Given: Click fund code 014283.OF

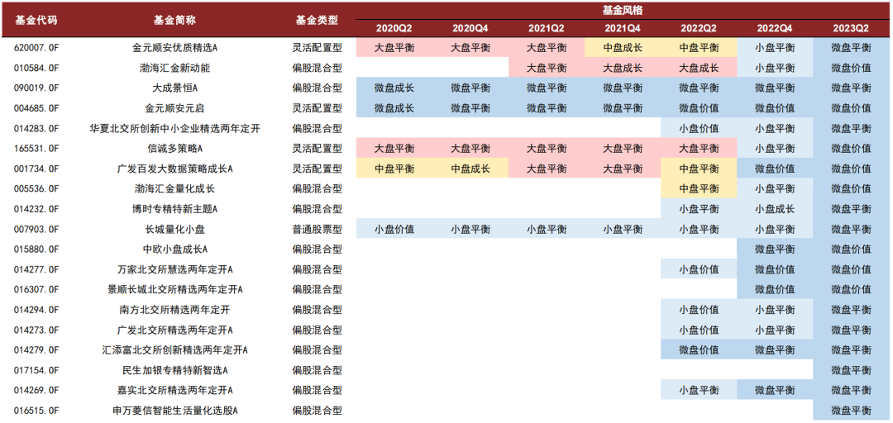Looking at the screenshot, I should [x=36, y=129].
